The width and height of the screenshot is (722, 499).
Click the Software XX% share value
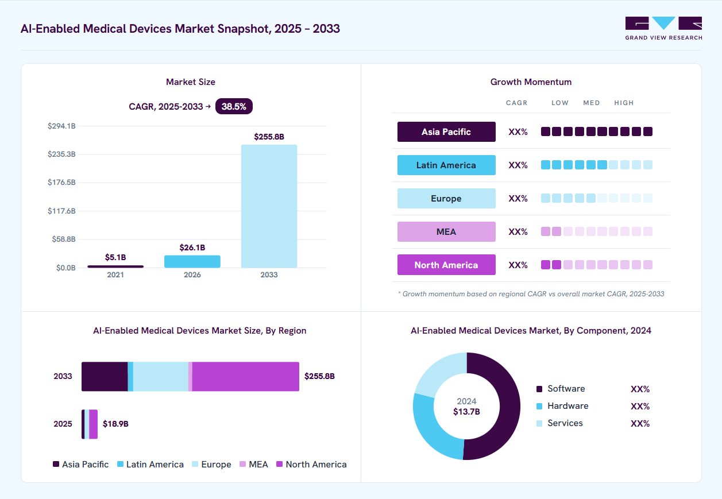coord(640,389)
